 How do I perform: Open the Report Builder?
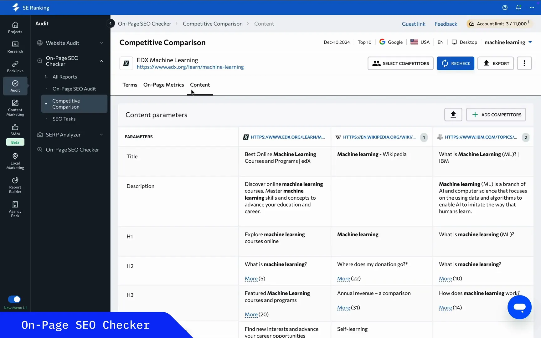coord(15,185)
